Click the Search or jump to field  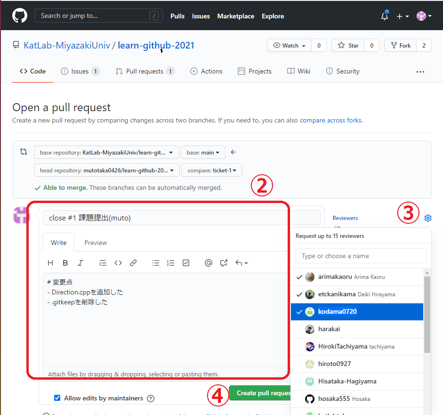98,16
